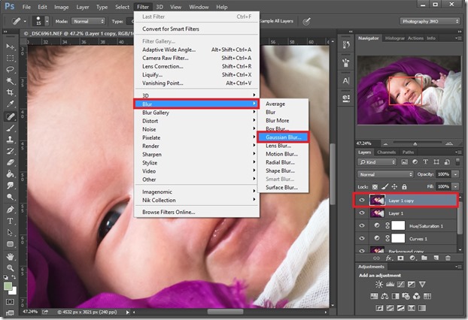Open the healing brush Mode dropdown
This screenshot has height=320, width=468.
coord(88,21)
